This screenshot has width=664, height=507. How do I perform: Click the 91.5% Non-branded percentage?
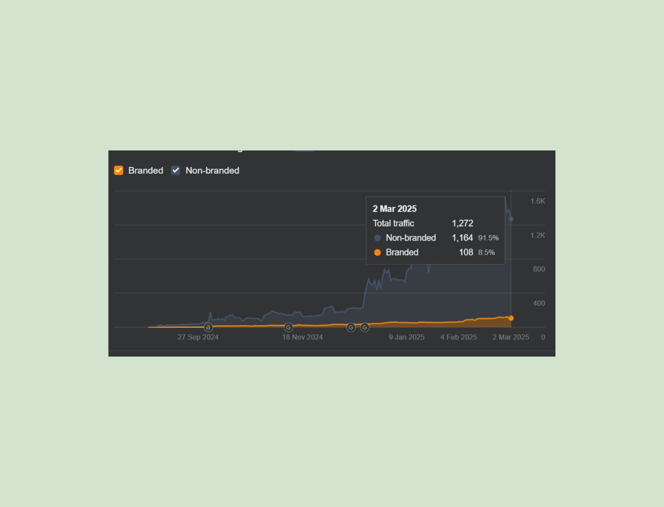pyautogui.click(x=488, y=238)
